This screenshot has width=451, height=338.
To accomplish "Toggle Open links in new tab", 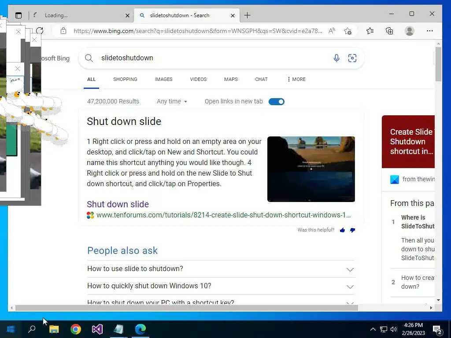I will [277, 102].
